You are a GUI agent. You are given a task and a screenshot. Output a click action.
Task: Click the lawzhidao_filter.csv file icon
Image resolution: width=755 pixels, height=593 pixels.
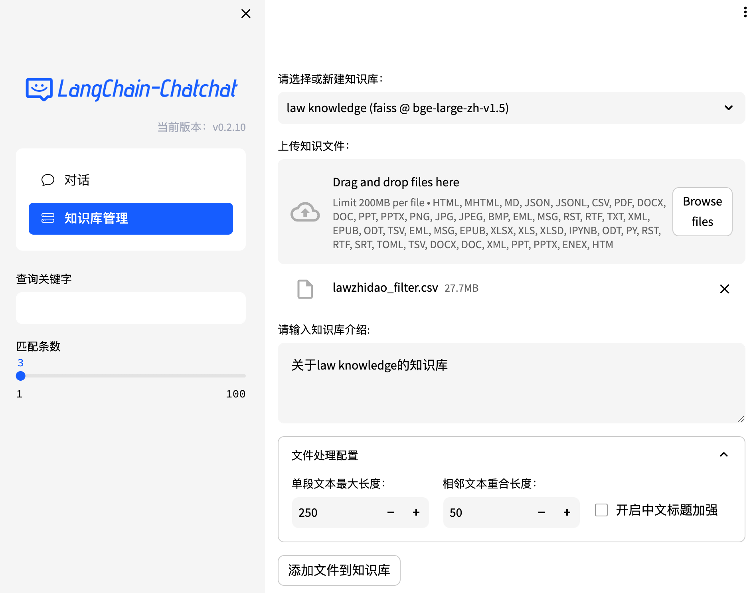pyautogui.click(x=305, y=289)
